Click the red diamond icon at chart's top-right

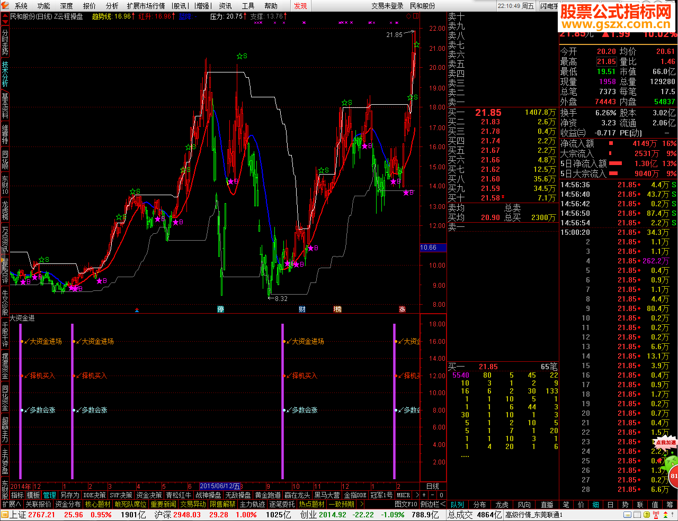click(409, 16)
